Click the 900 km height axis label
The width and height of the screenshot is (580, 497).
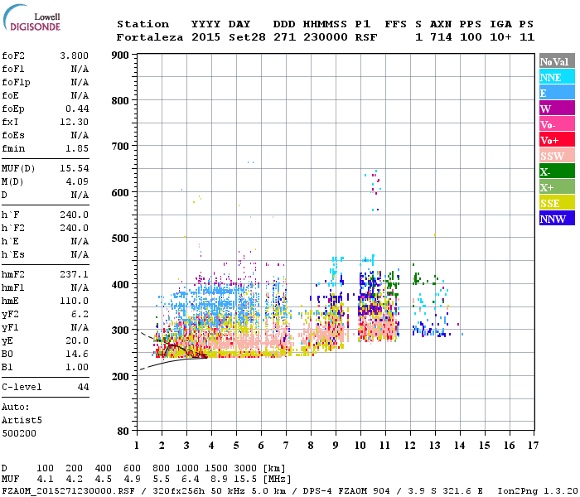[x=120, y=55]
